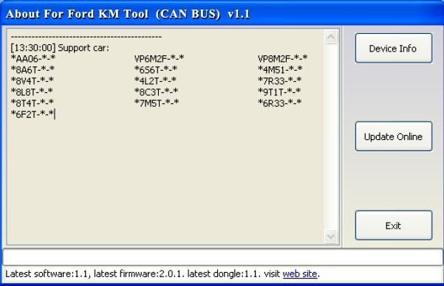Click the *6F2T-*-* last log entry
444x286 pixels.
[x=33, y=114]
